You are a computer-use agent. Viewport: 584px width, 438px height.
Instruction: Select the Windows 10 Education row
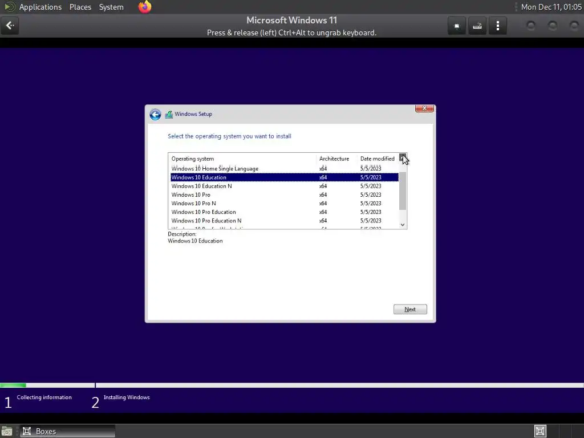click(x=284, y=177)
